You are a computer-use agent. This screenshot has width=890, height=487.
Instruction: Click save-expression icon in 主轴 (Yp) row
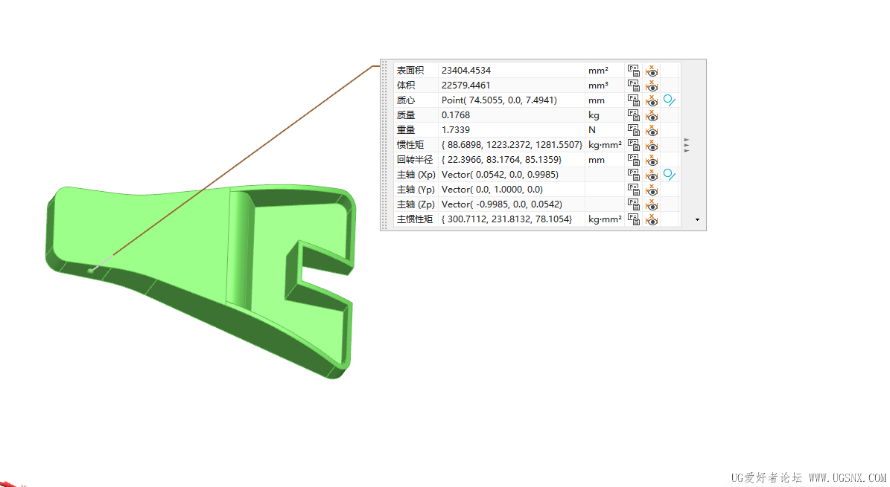tap(634, 190)
